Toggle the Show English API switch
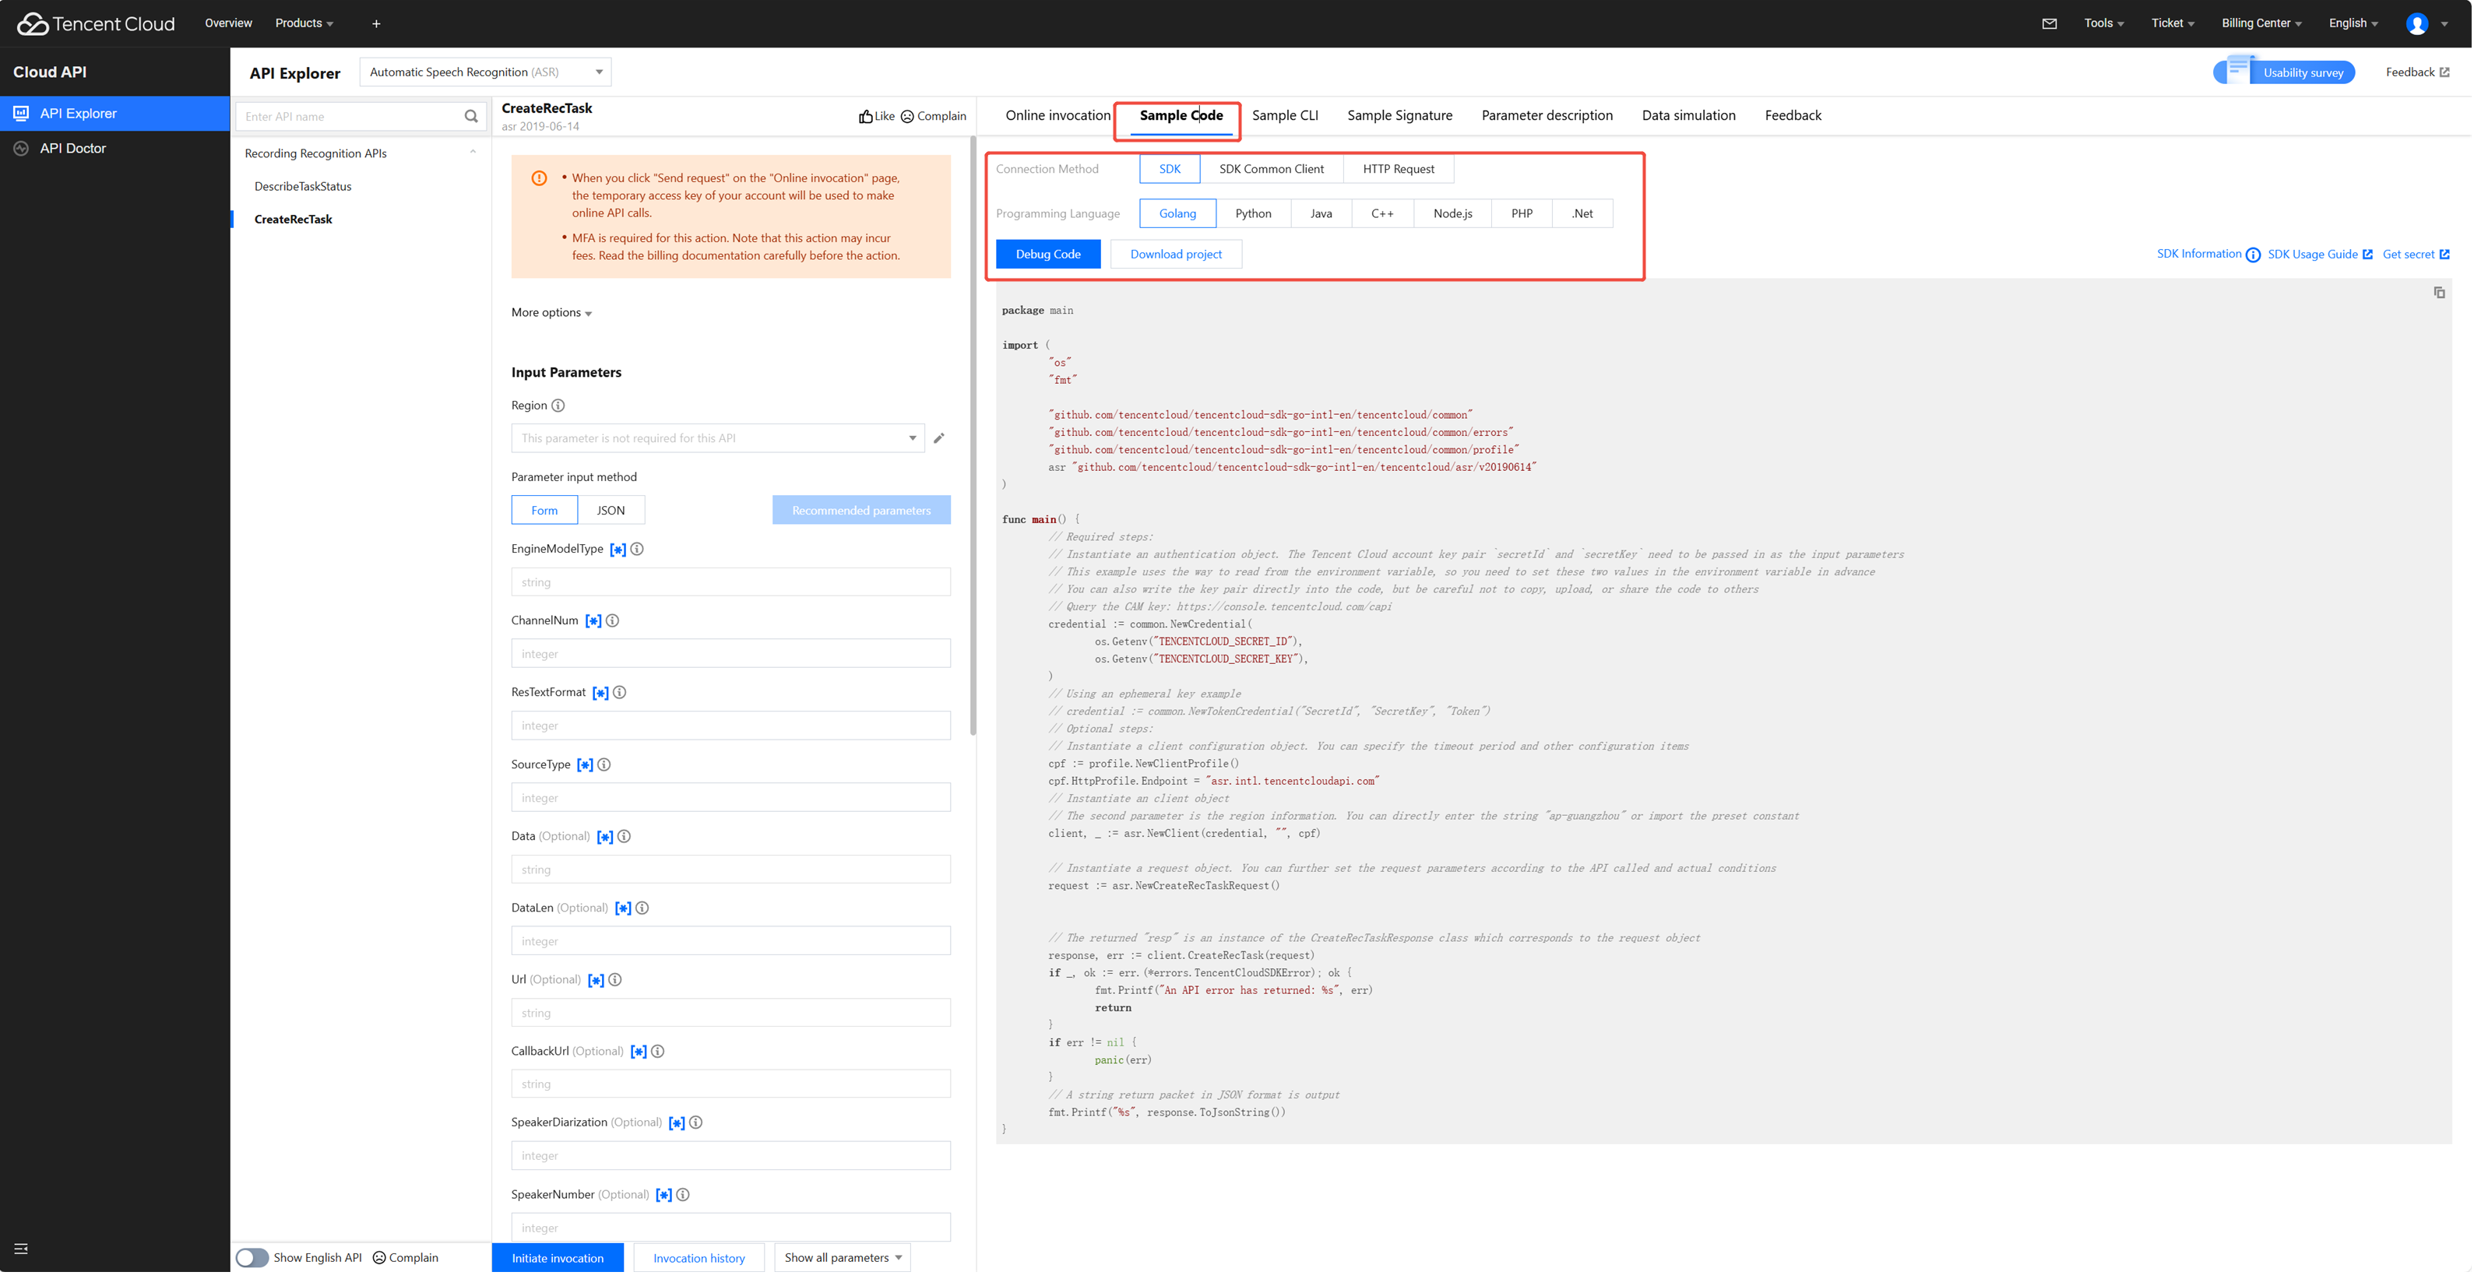 [x=252, y=1257]
